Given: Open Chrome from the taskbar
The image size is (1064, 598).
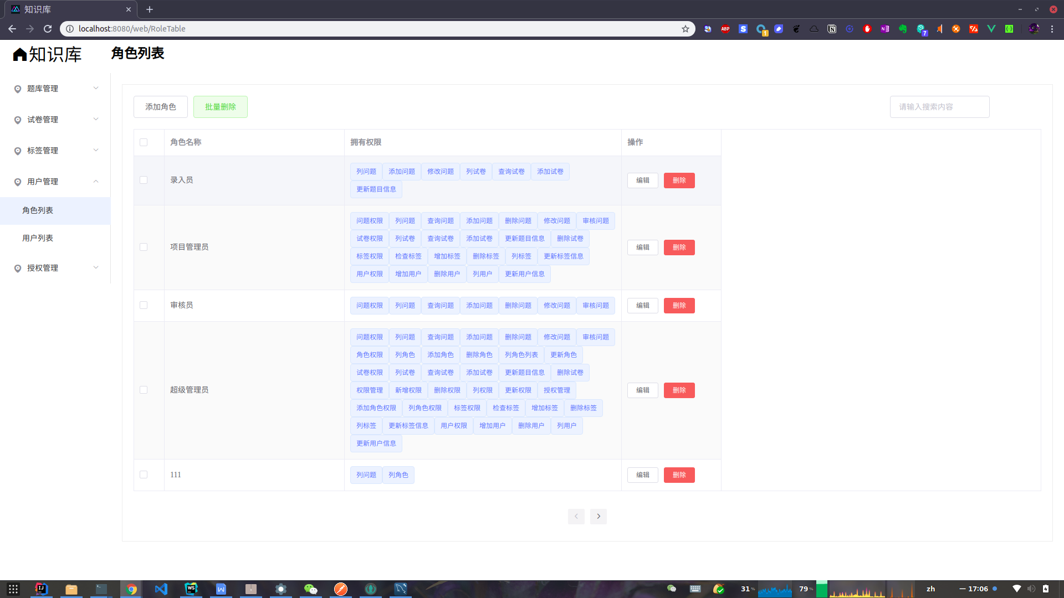Looking at the screenshot, I should [131, 589].
